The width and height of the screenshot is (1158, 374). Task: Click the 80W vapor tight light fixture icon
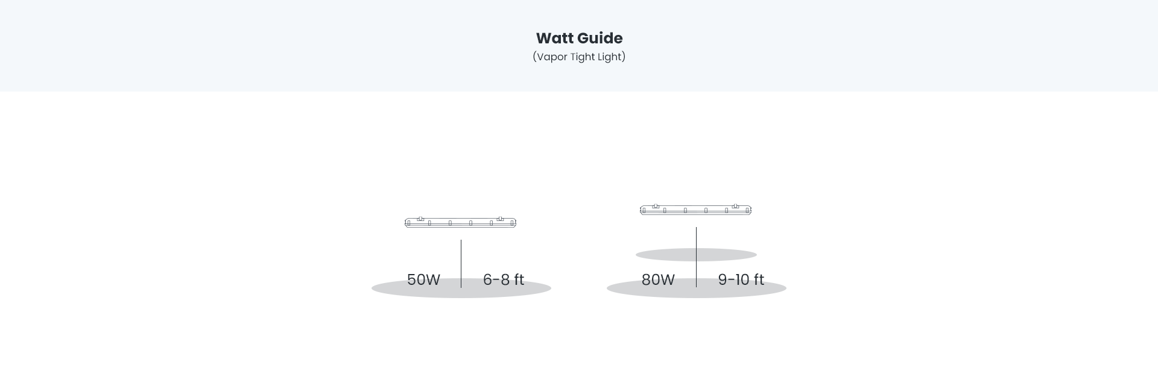tap(695, 210)
